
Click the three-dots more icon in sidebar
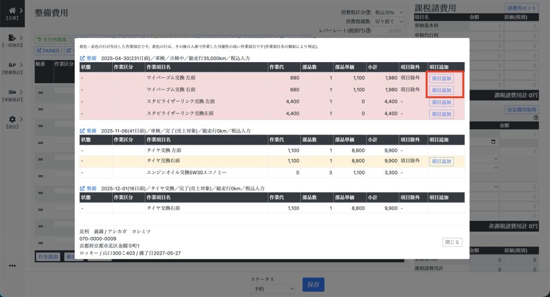tap(12, 265)
